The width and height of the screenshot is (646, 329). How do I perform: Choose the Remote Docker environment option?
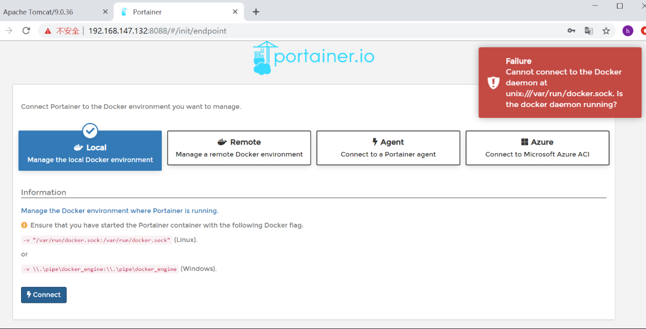click(x=239, y=148)
